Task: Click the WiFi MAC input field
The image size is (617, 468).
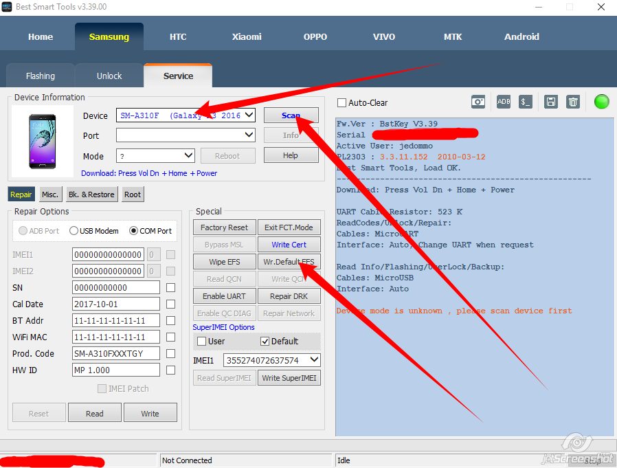Action: pyautogui.click(x=116, y=337)
